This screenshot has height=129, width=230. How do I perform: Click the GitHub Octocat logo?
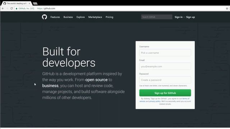(x=45, y=17)
